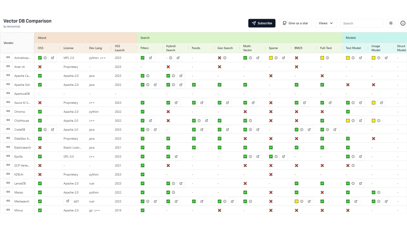Open external link in Activeloop OSS cell

tap(53, 58)
